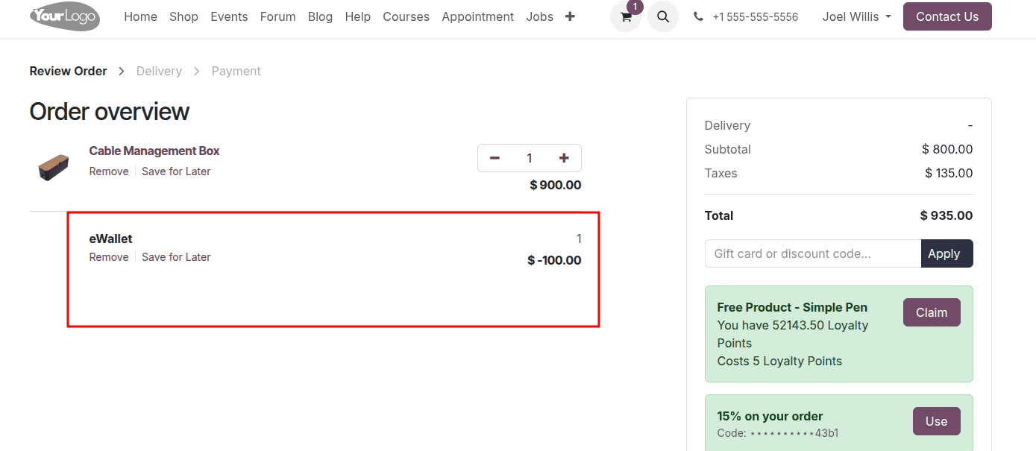The height and width of the screenshot is (451, 1036).
Task: Open the shopping cart icon
Action: click(x=625, y=16)
